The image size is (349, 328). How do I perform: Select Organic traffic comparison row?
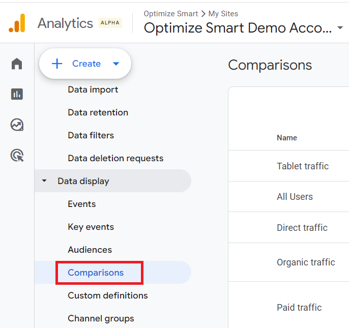[288, 262]
